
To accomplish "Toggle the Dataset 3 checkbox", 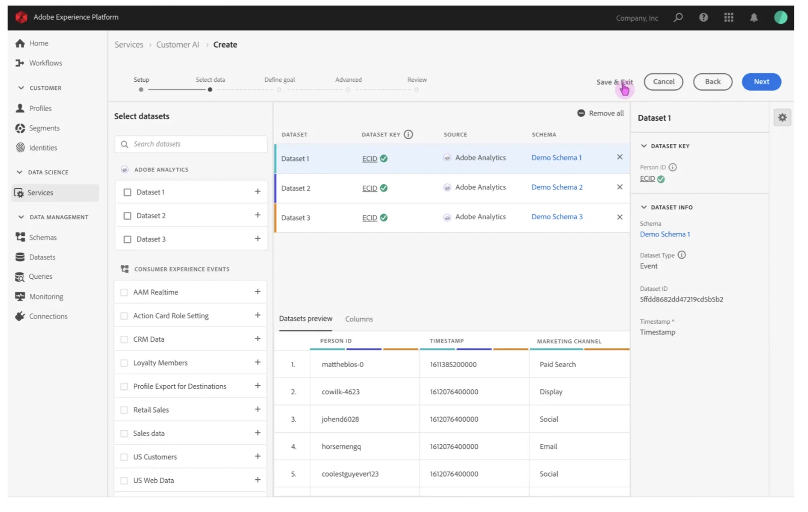I will pyautogui.click(x=127, y=239).
